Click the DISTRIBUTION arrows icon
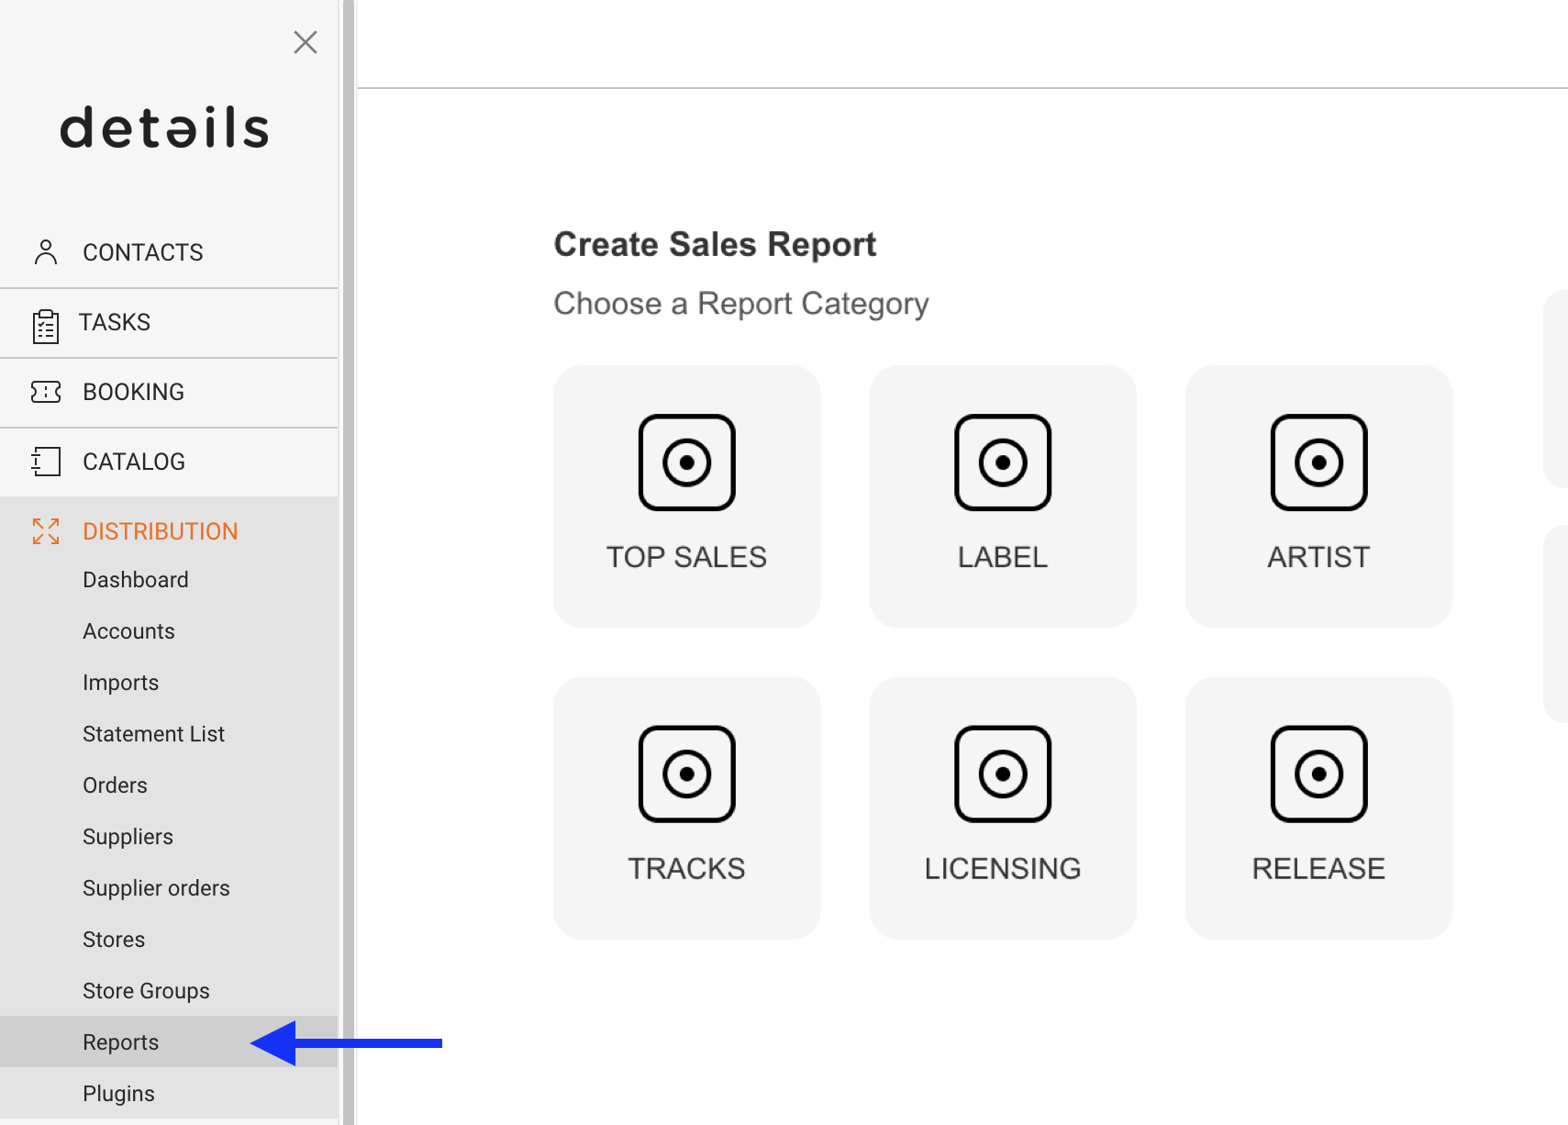 click(46, 531)
